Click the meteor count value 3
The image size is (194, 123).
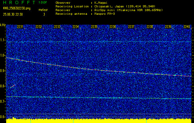coord(44,14)
